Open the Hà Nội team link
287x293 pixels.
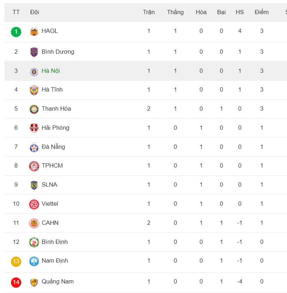pos(51,71)
